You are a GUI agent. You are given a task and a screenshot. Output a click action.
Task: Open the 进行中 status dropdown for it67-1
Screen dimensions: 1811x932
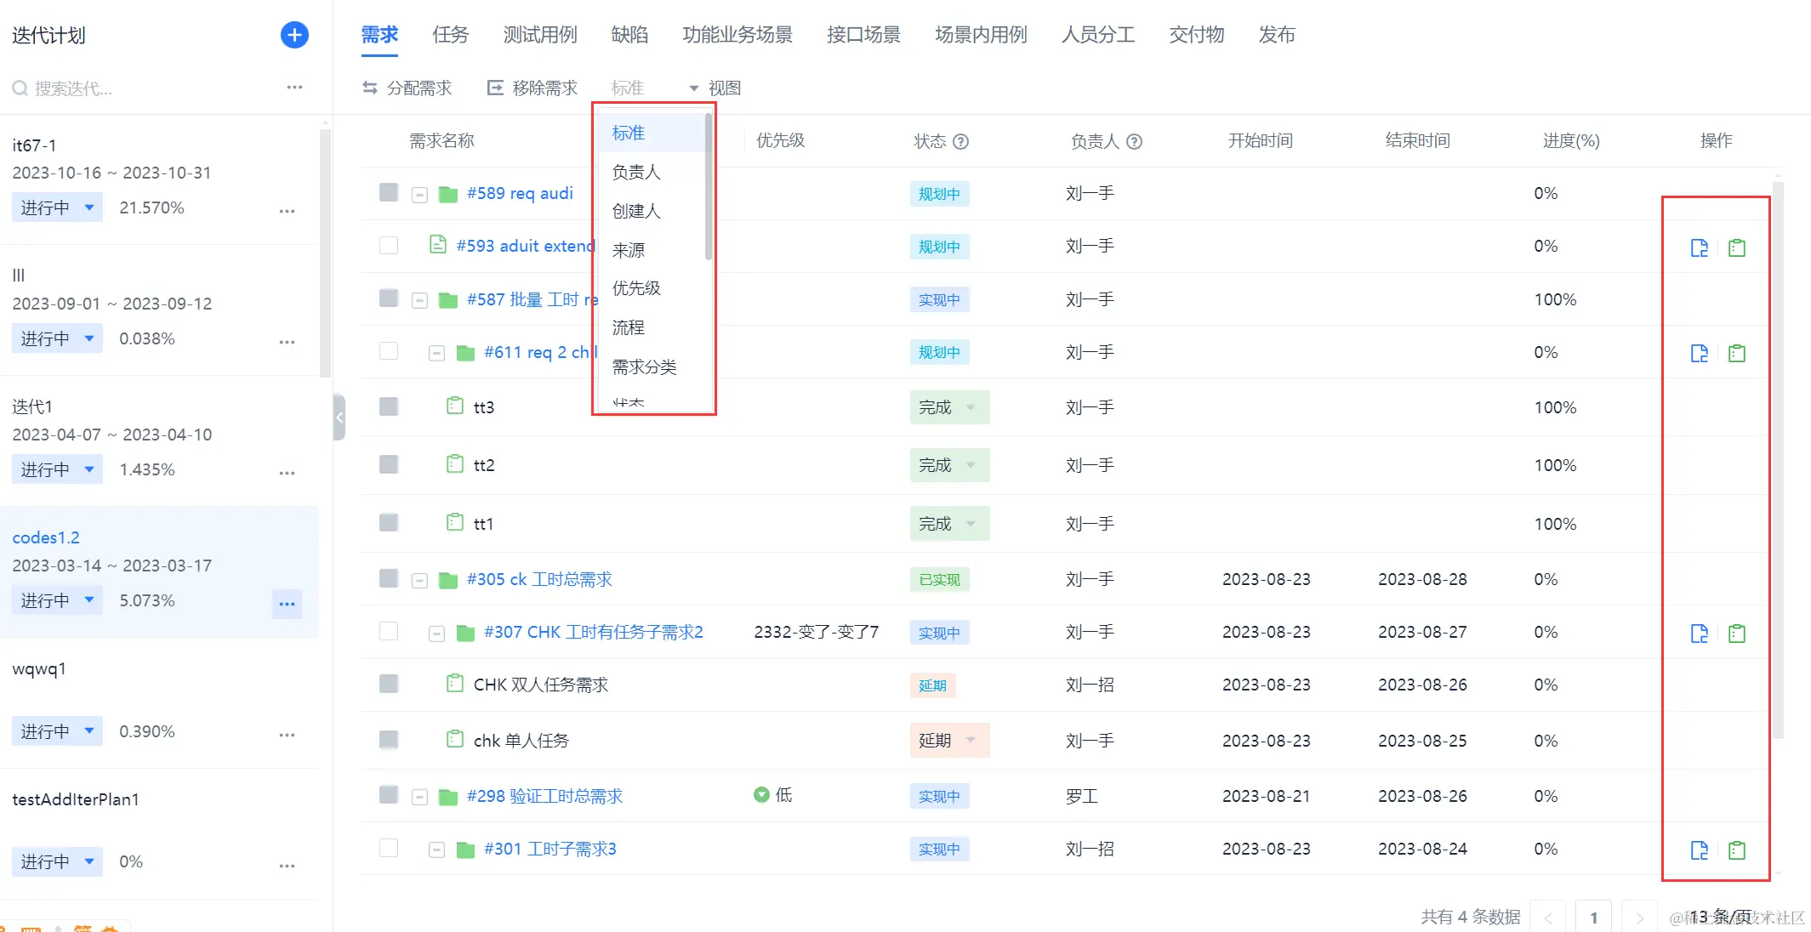tap(57, 207)
